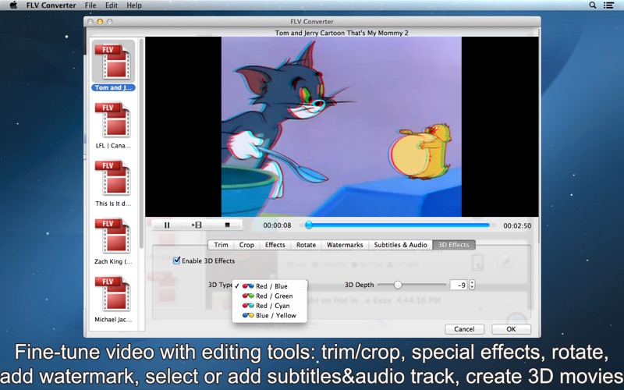Image resolution: width=624 pixels, height=390 pixels.
Task: Open the Apple menu
Action: [x=13, y=5]
